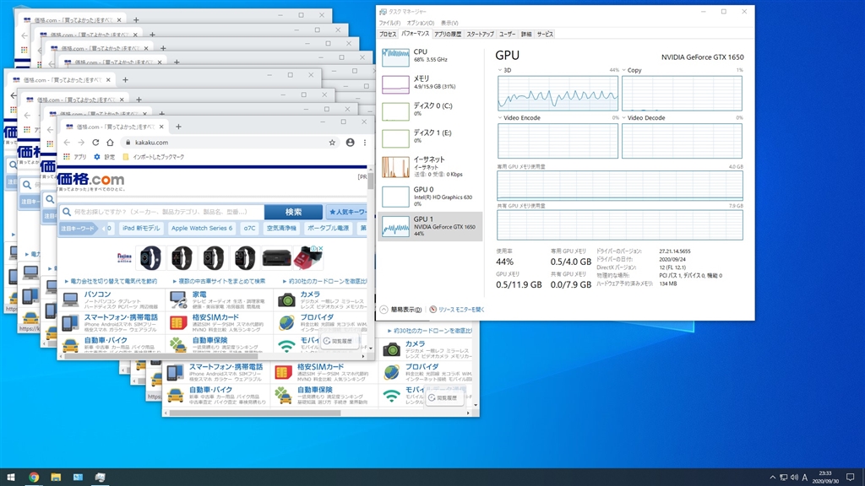The width and height of the screenshot is (865, 486).
Task: Click the kakaku.com address bar
Action: pyautogui.click(x=228, y=142)
